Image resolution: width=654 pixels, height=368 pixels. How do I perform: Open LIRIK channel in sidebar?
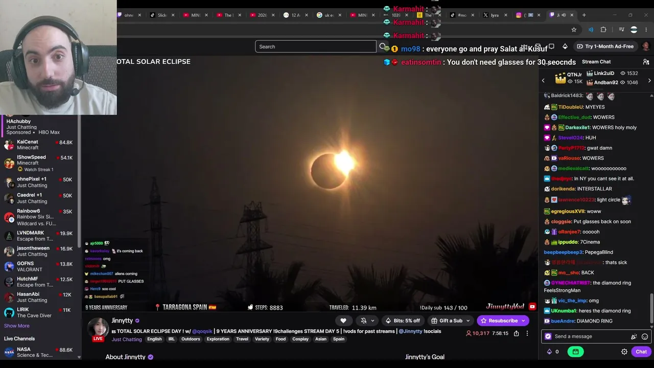40,312
